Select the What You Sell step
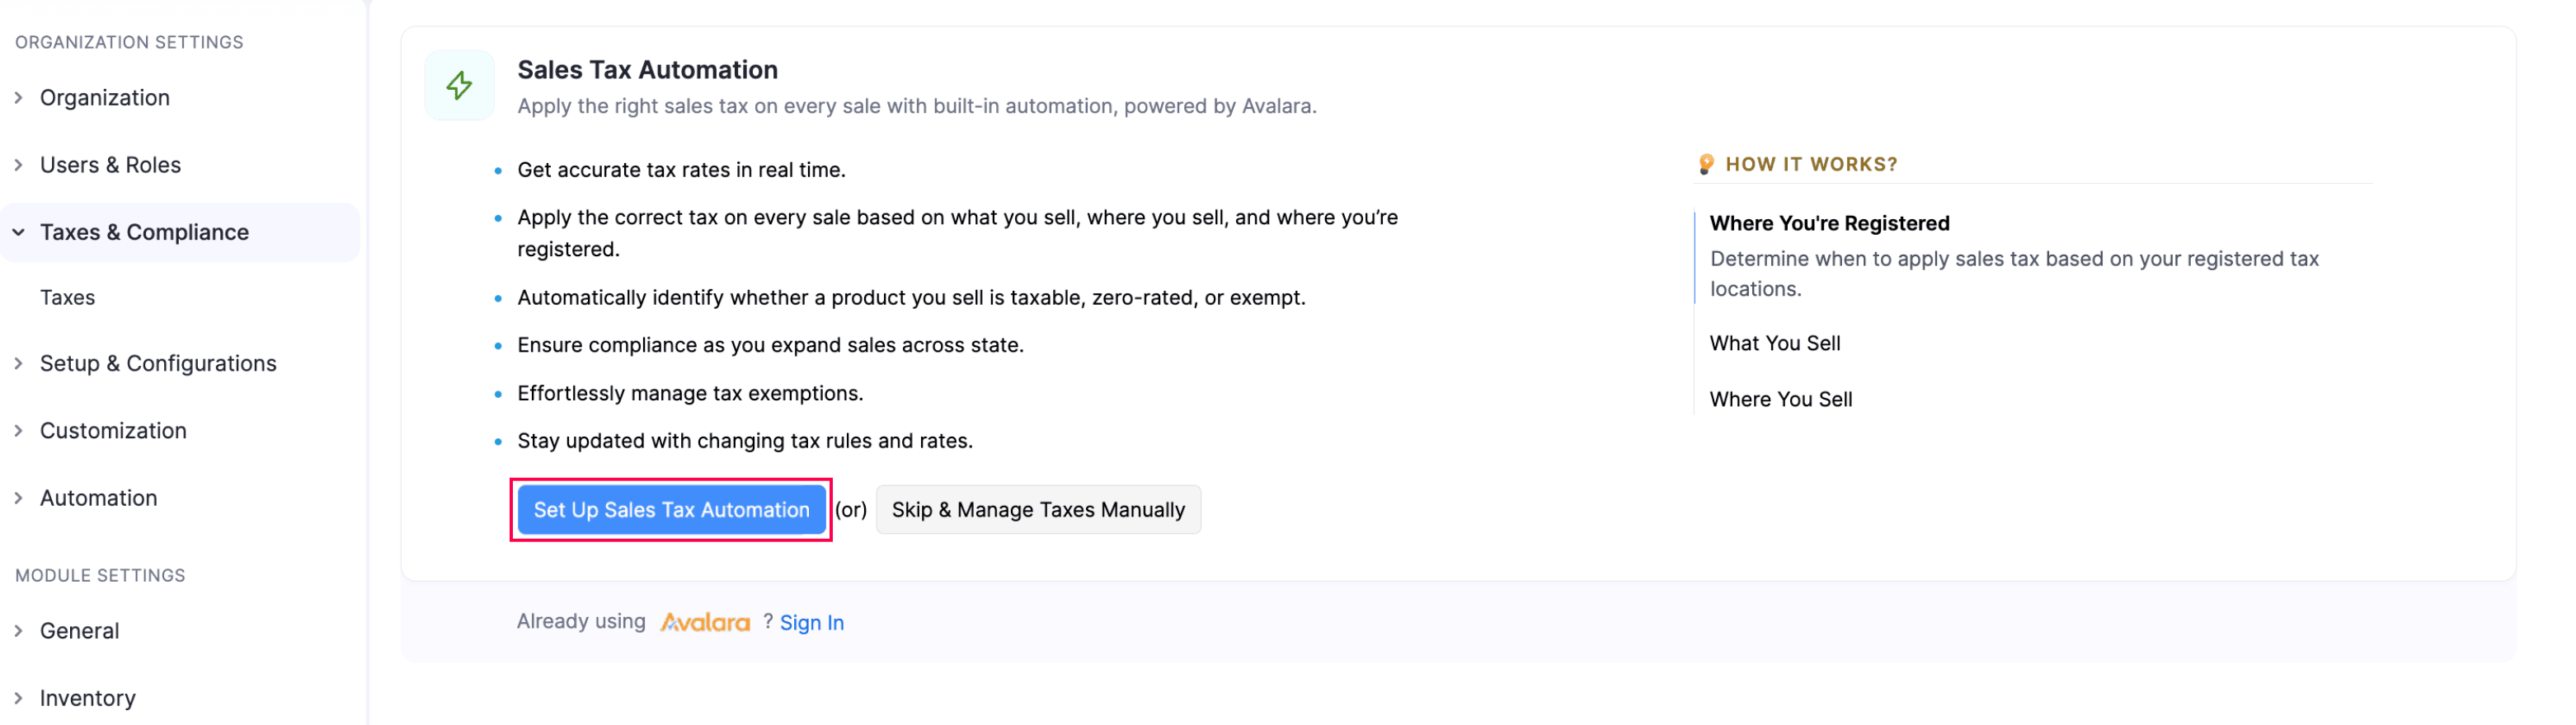 (x=1775, y=343)
